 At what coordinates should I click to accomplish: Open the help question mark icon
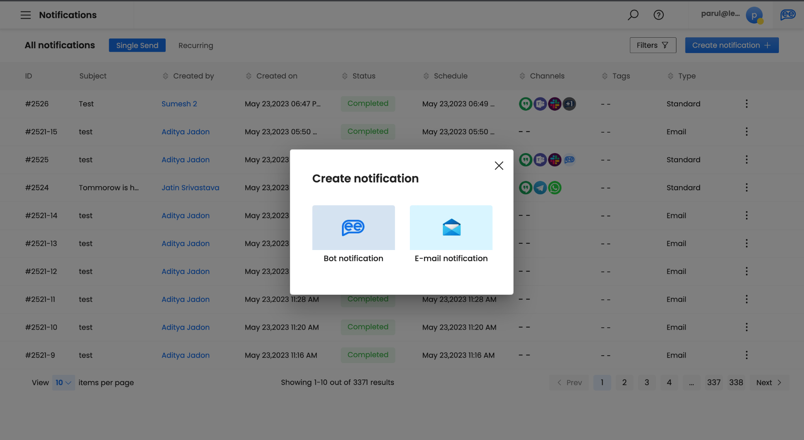point(658,15)
